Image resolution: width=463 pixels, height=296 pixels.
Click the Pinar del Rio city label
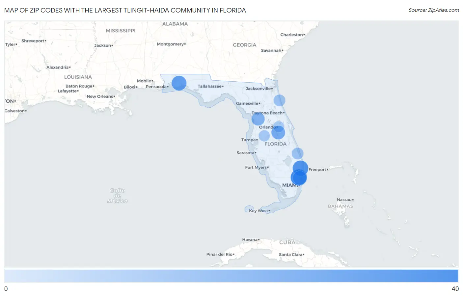tap(220, 255)
